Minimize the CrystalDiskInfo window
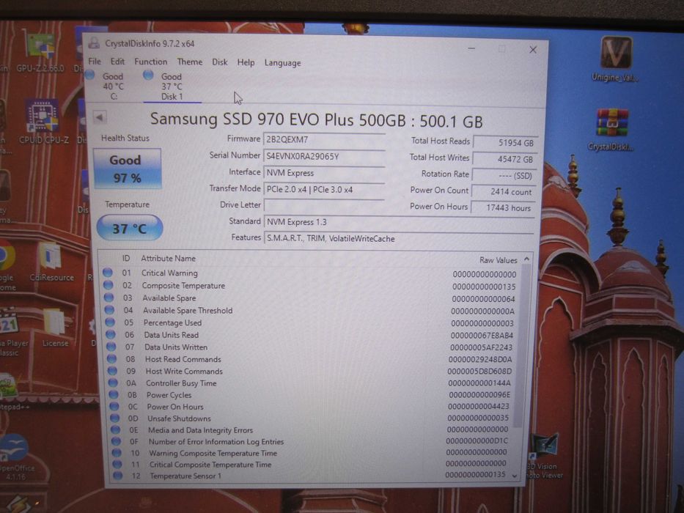This screenshot has width=684, height=513. click(471, 48)
